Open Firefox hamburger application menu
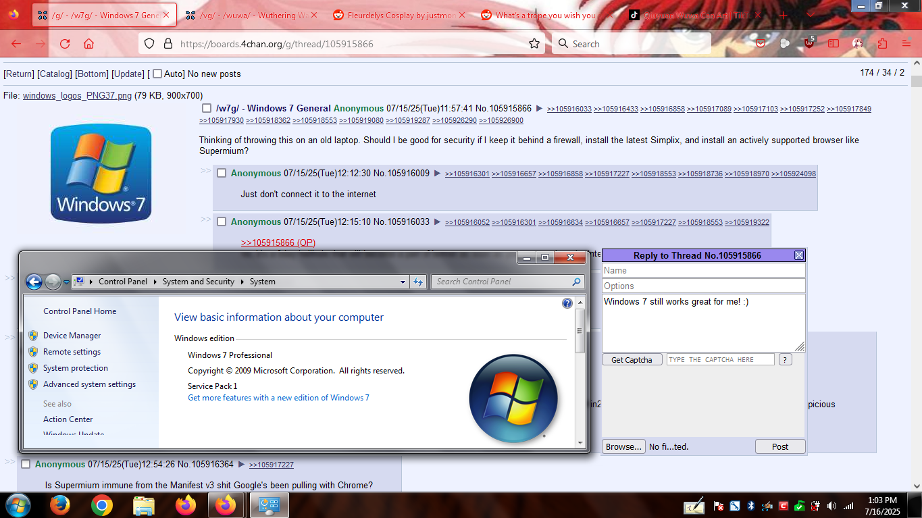 point(906,44)
